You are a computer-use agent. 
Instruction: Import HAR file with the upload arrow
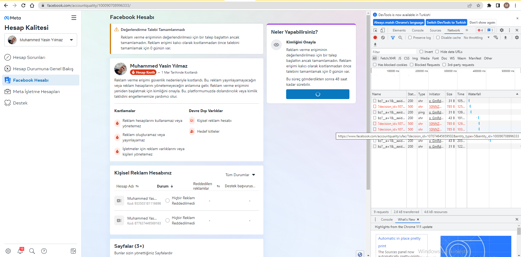pyautogui.click(x=506, y=37)
